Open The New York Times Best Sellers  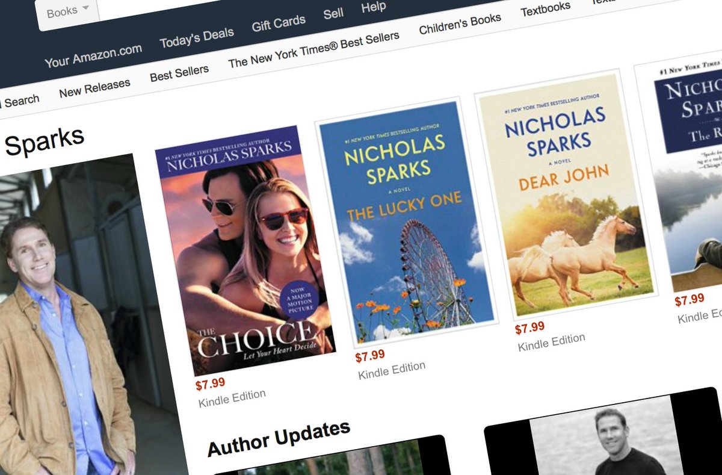click(x=313, y=50)
